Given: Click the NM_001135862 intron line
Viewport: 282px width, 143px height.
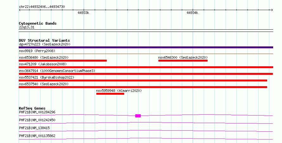Looking at the screenshot, I should (146, 139).
